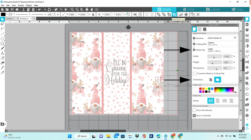
Task: Click the Open file folder icon
Action: coord(7,9)
